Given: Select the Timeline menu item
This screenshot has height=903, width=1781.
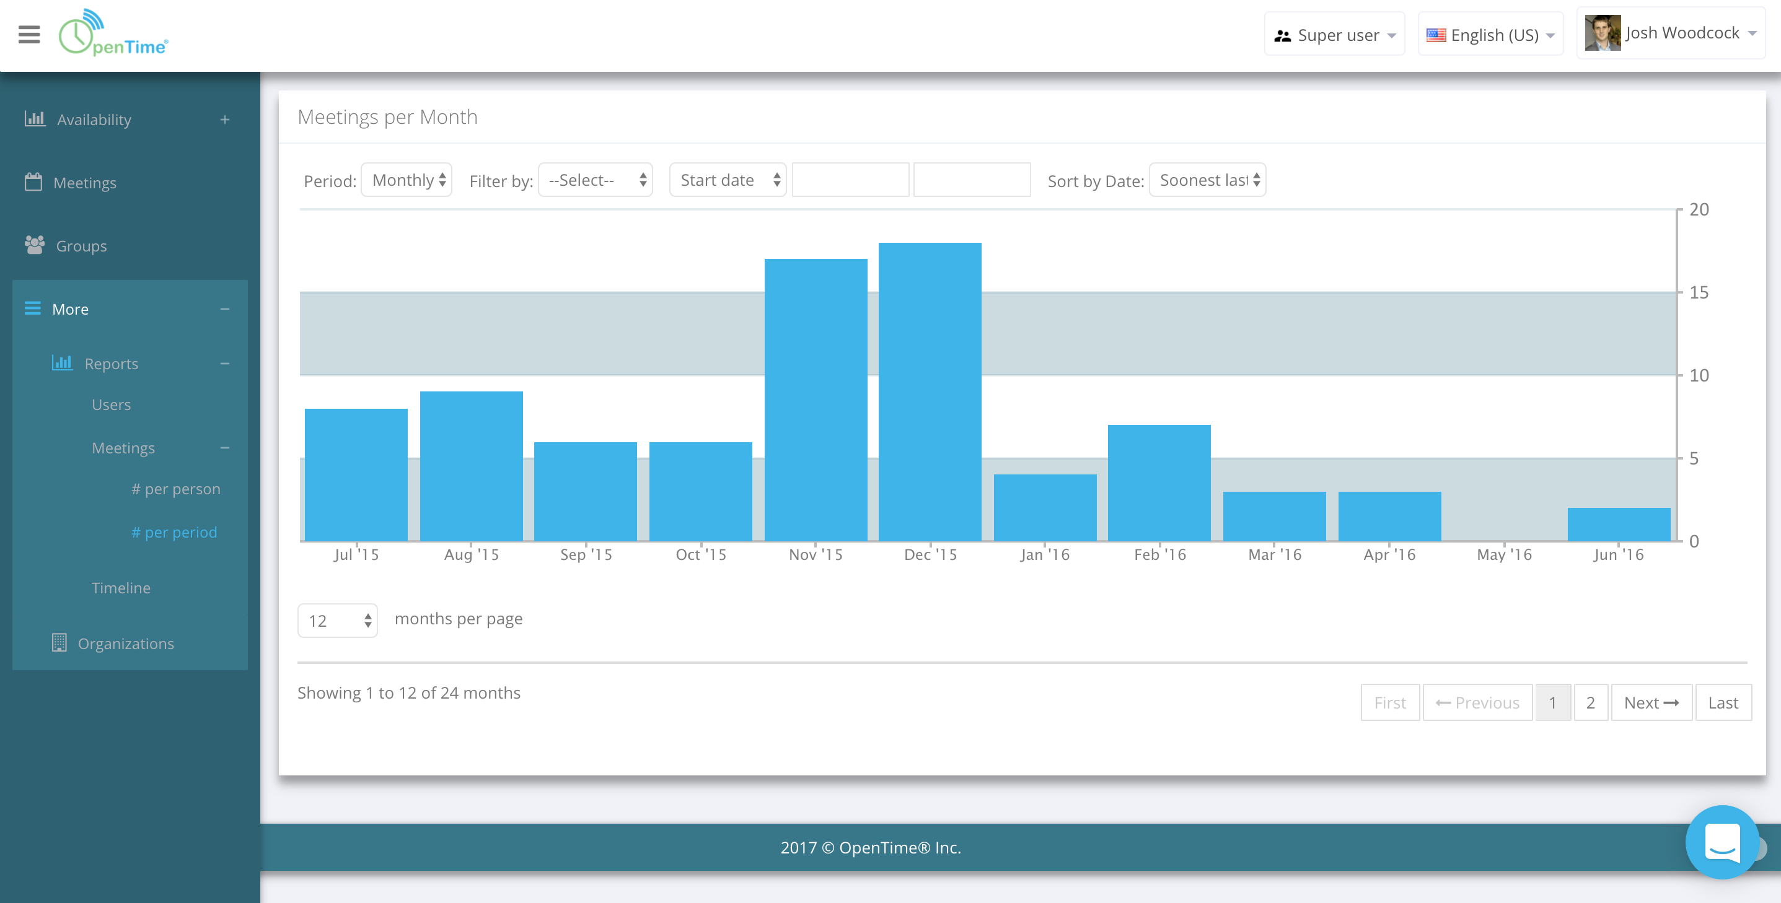Looking at the screenshot, I should [x=121, y=587].
